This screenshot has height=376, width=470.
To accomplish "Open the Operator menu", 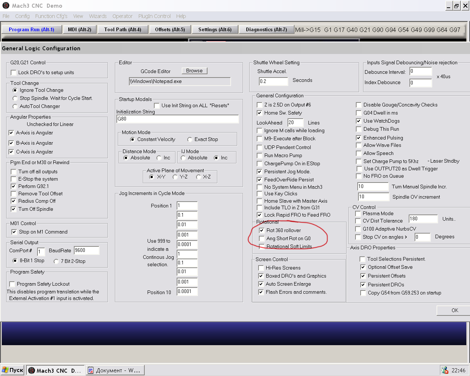I will tap(123, 16).
